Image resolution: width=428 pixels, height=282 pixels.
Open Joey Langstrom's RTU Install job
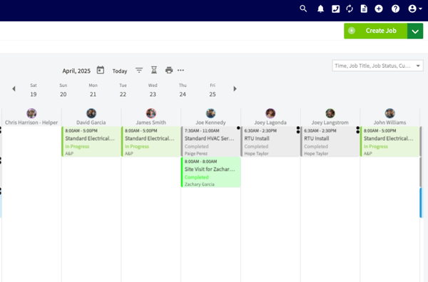pos(330,142)
